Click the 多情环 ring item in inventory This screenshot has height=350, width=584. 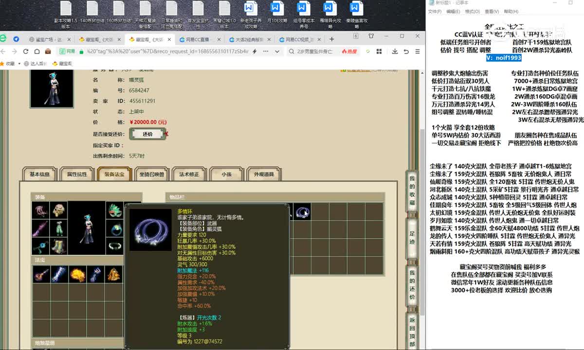[x=302, y=211]
